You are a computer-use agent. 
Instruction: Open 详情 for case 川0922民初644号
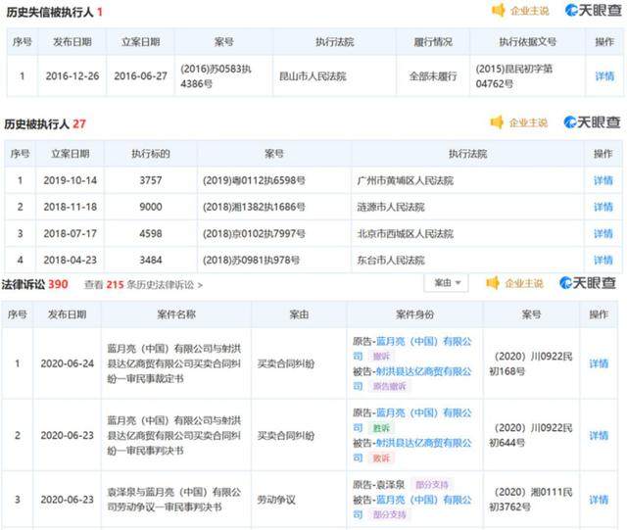pyautogui.click(x=599, y=435)
